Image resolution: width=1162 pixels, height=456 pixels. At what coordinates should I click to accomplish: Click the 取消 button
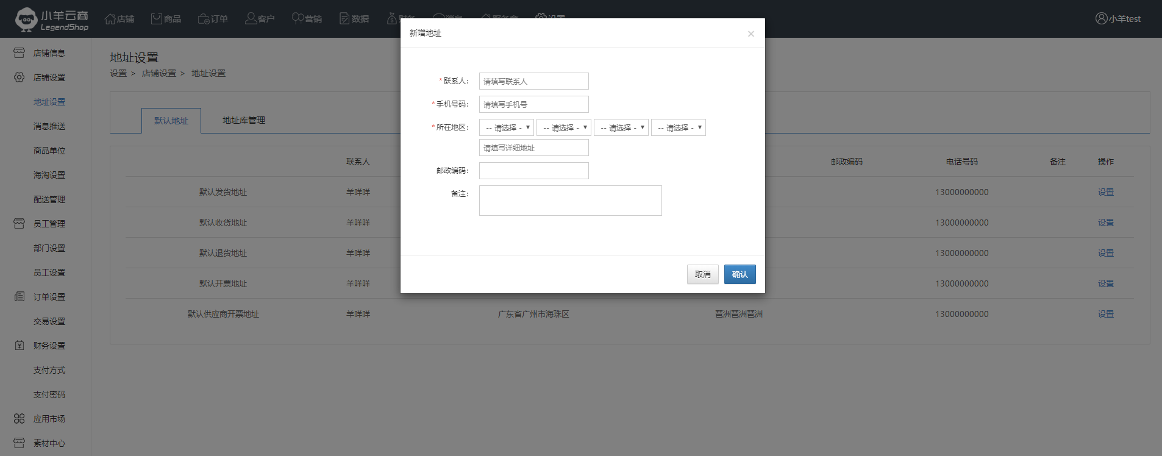coord(702,274)
